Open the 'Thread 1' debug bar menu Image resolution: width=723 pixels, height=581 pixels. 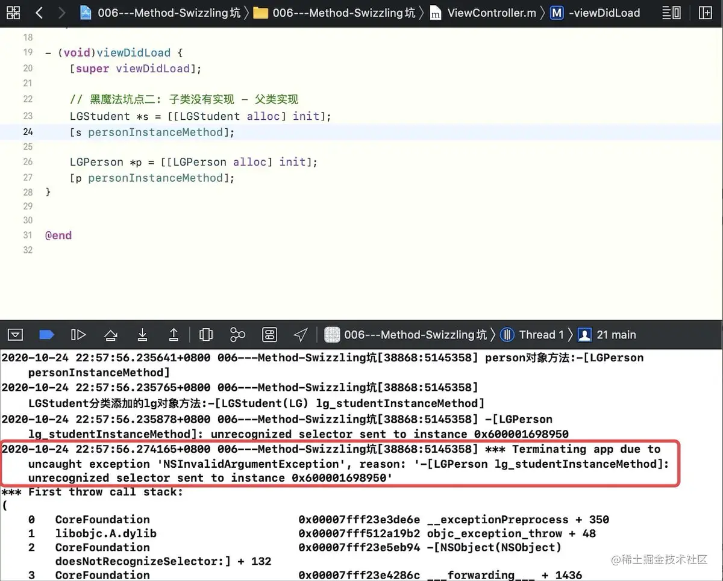542,335
